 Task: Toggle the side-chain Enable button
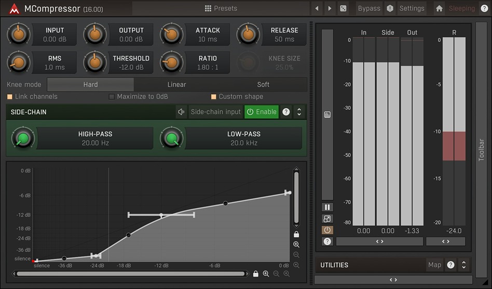pyautogui.click(x=262, y=112)
